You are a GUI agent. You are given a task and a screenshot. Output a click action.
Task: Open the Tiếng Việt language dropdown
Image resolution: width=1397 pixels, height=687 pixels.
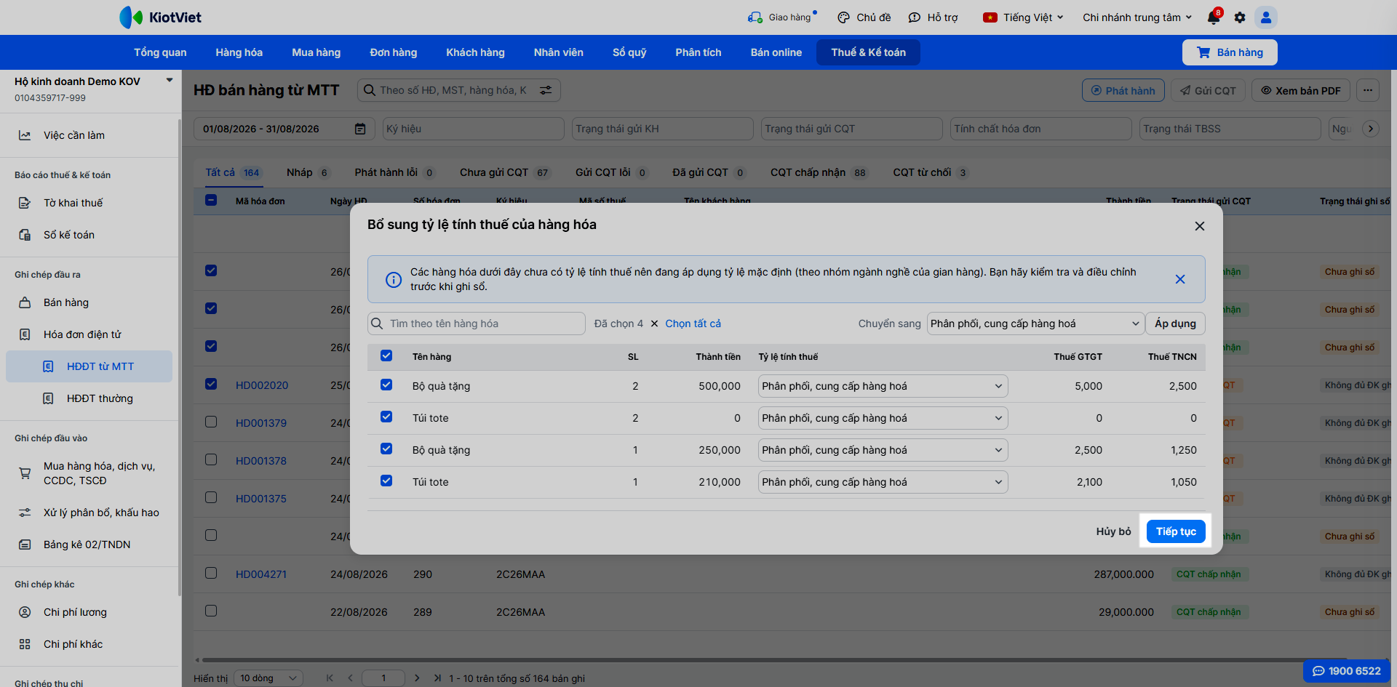(x=1023, y=17)
